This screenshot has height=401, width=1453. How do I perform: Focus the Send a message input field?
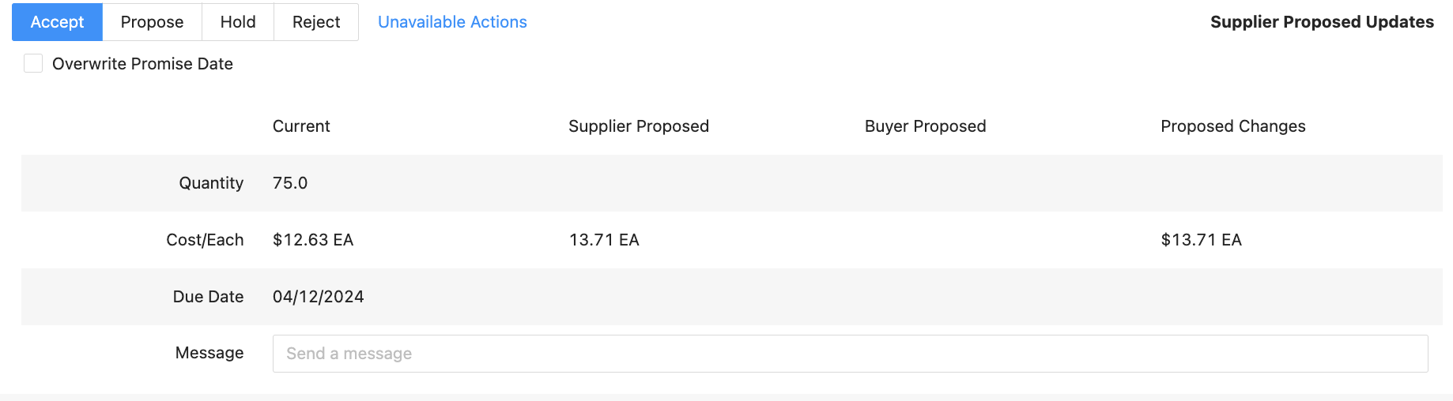pos(850,354)
